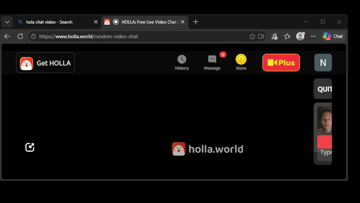Viewport: 360px width, 203px height.
Task: Open the media control music icon
Action: coord(274,36)
